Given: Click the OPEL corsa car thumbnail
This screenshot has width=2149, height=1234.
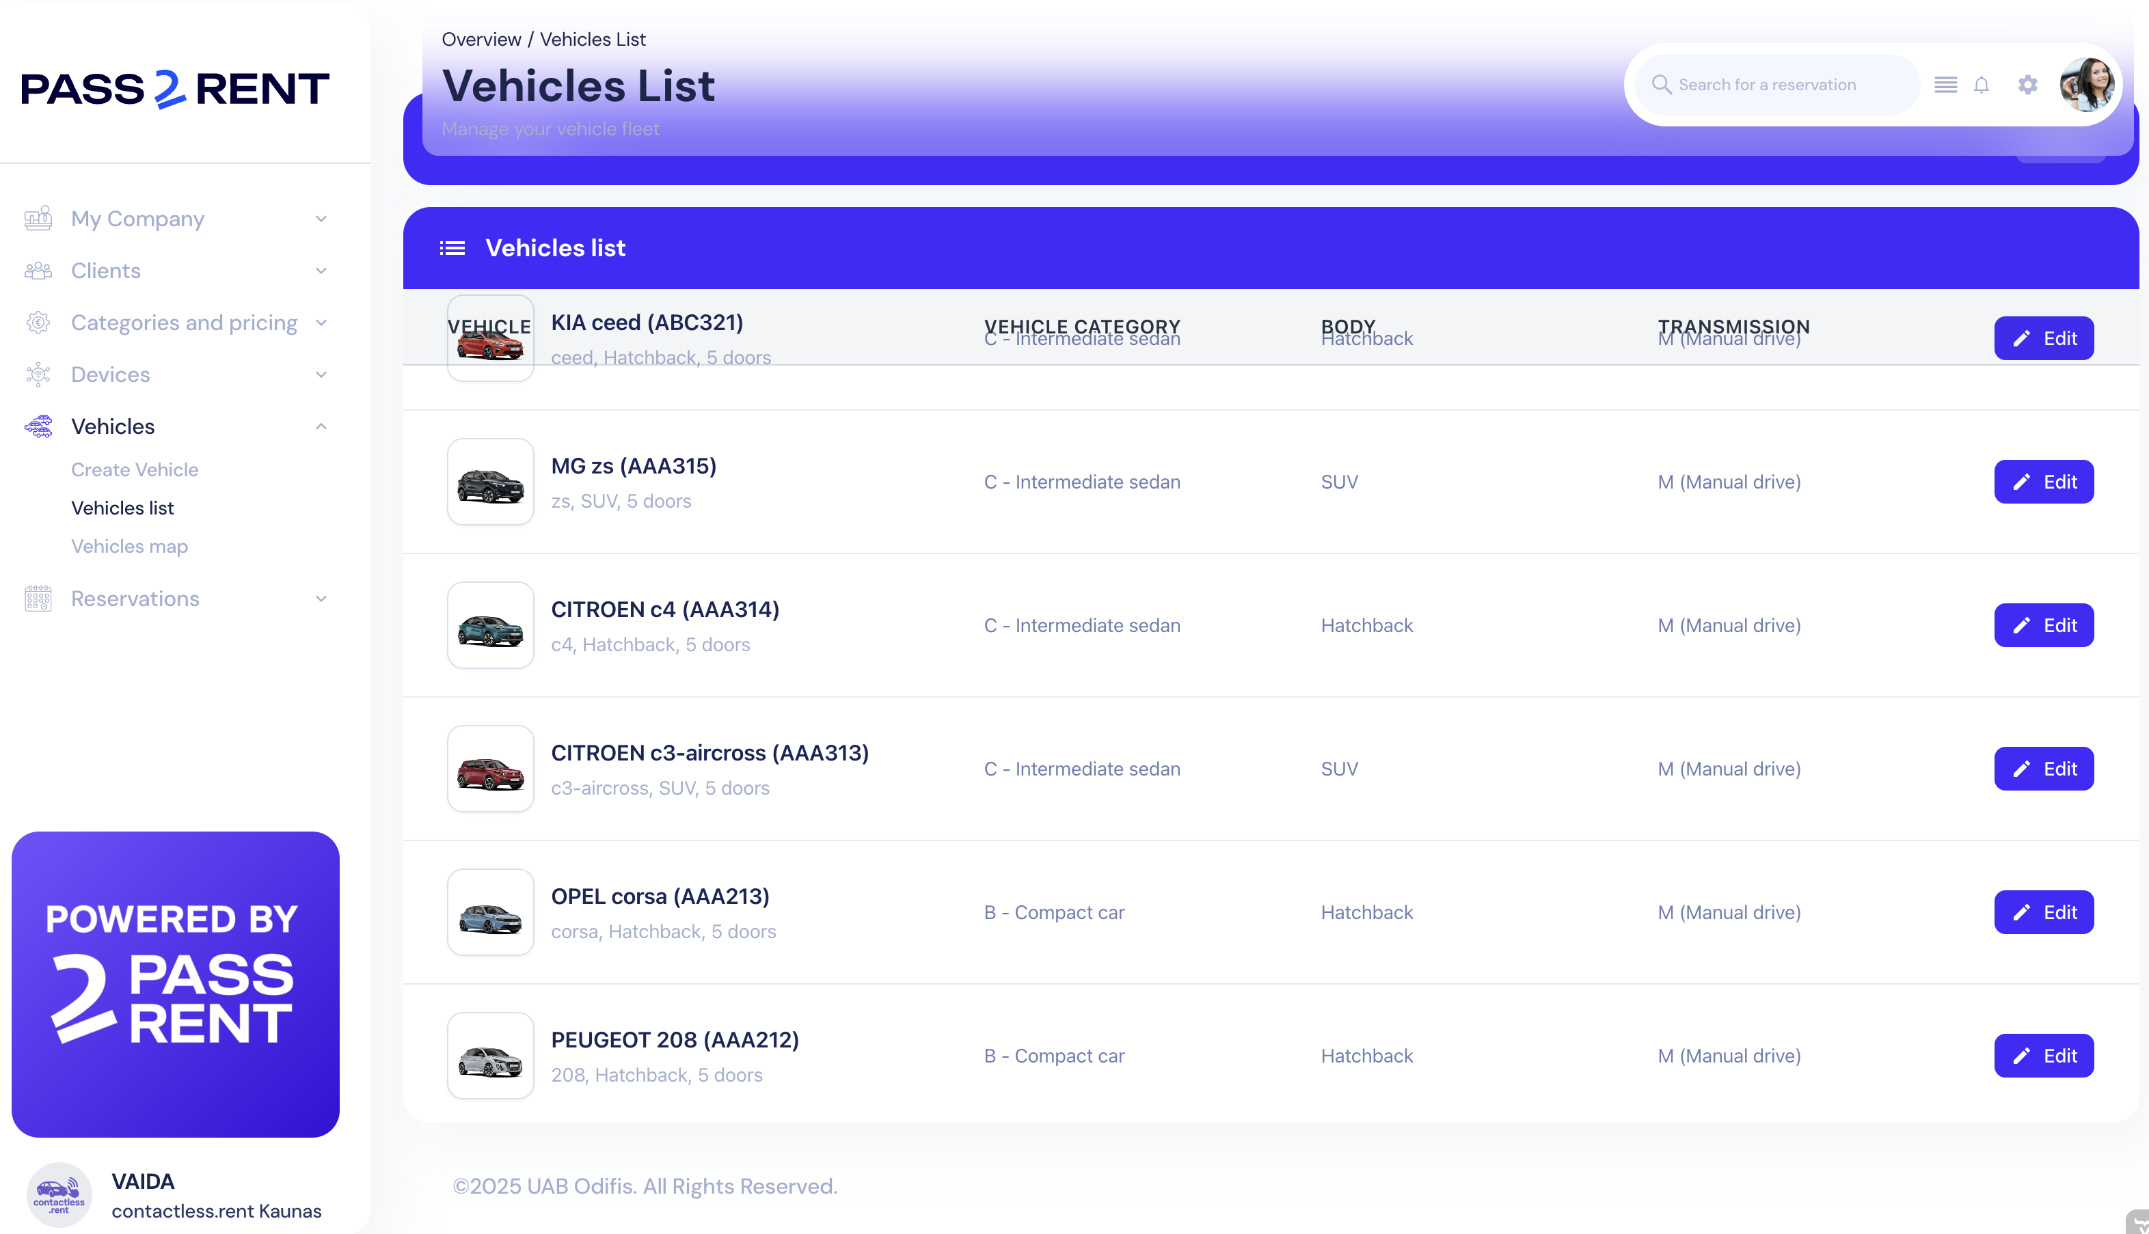Looking at the screenshot, I should click(490, 913).
